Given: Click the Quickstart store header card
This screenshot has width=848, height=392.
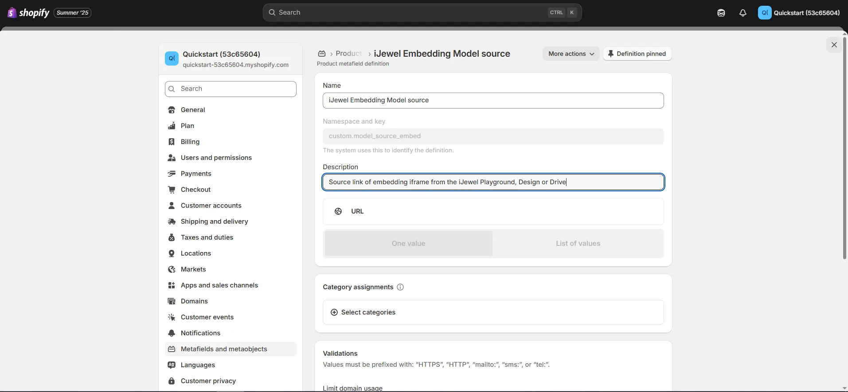Looking at the screenshot, I should point(231,59).
